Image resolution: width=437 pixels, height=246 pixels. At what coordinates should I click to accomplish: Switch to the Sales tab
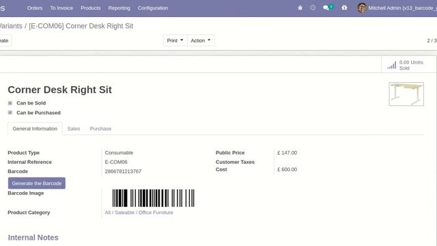74,128
